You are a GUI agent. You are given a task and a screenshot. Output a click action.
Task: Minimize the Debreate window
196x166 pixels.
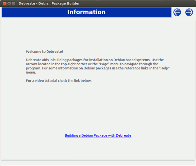tap(9, 3)
